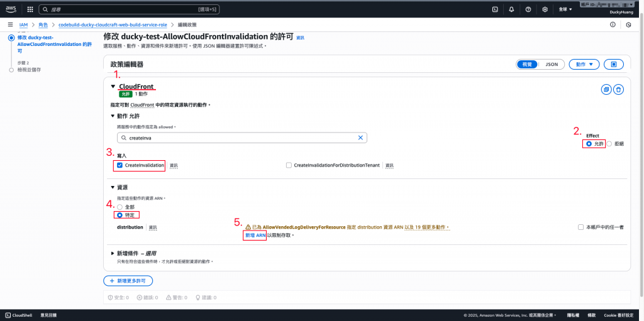The width and height of the screenshot is (644, 321).
Task: Click the 新增更多許可 button
Action: (128, 281)
